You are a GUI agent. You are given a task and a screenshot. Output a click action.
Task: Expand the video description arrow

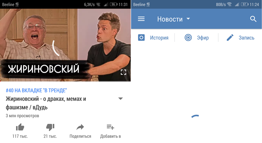click(x=120, y=99)
